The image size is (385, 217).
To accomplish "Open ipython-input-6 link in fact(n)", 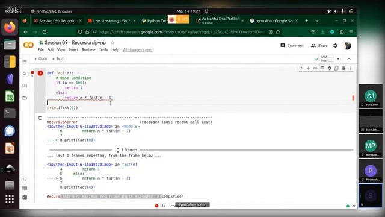I will (80, 164).
